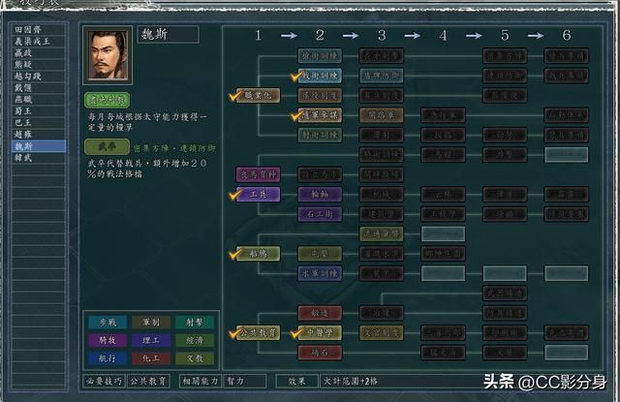Select the 硝石 technique node
Screen dimensions: 620x402
coord(320,353)
